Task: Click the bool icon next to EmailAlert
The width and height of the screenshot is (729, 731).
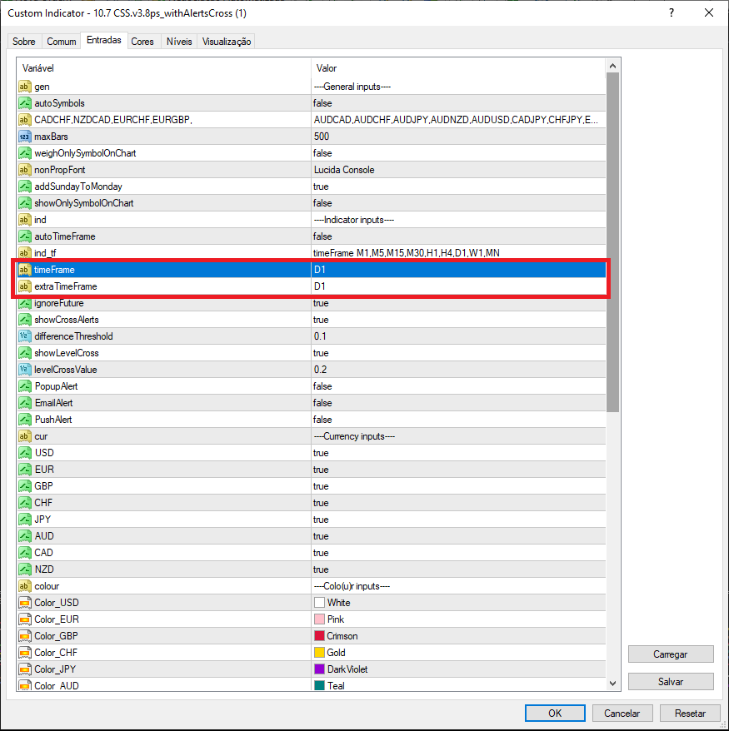Action: (25, 403)
